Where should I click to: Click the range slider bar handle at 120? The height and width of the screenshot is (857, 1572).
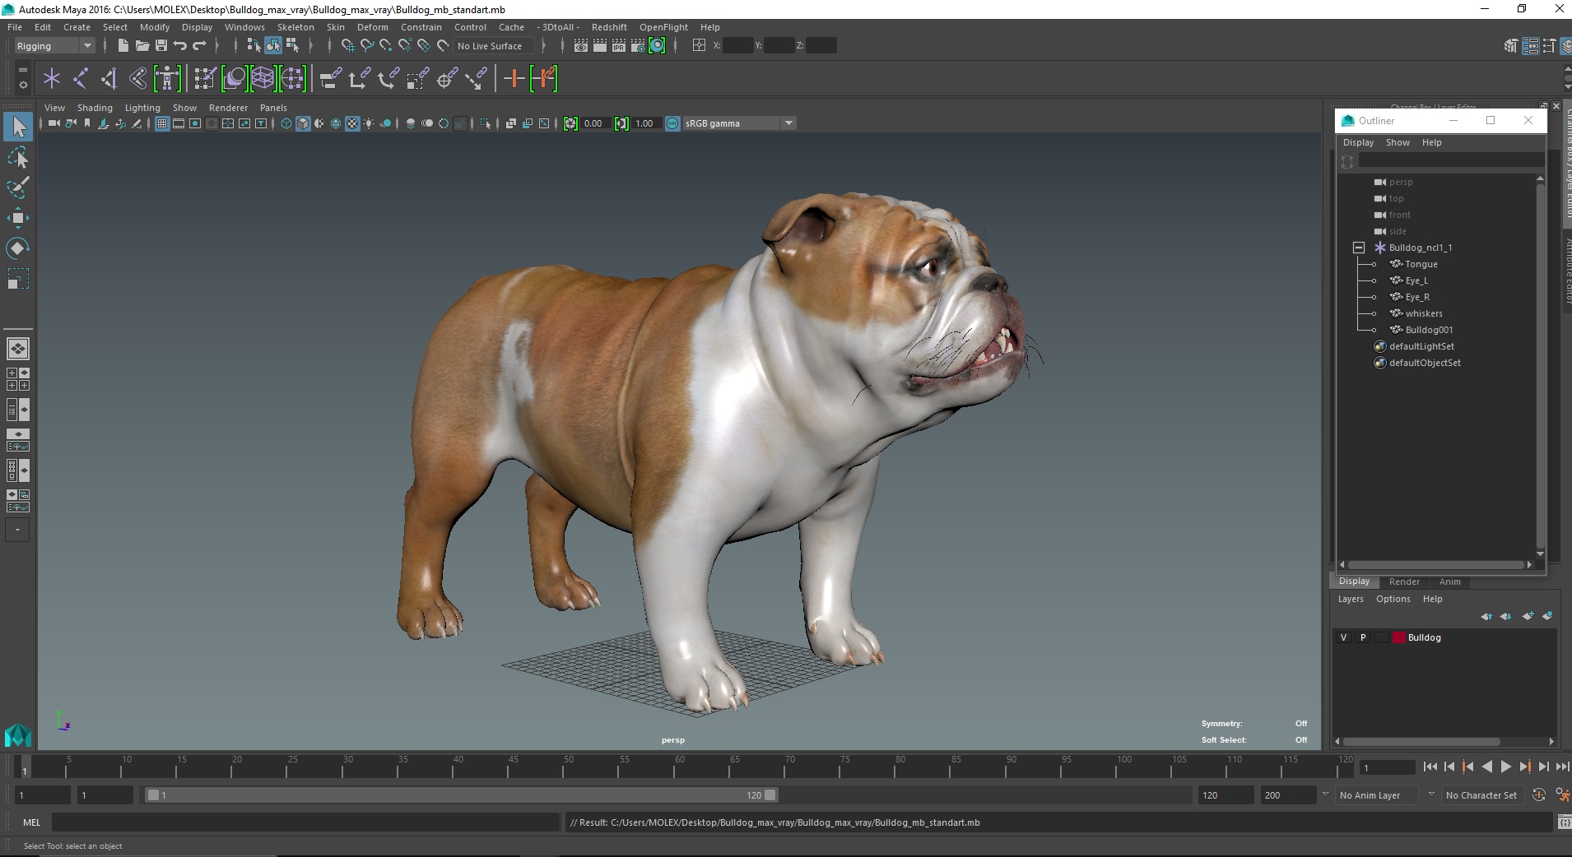coord(770,795)
